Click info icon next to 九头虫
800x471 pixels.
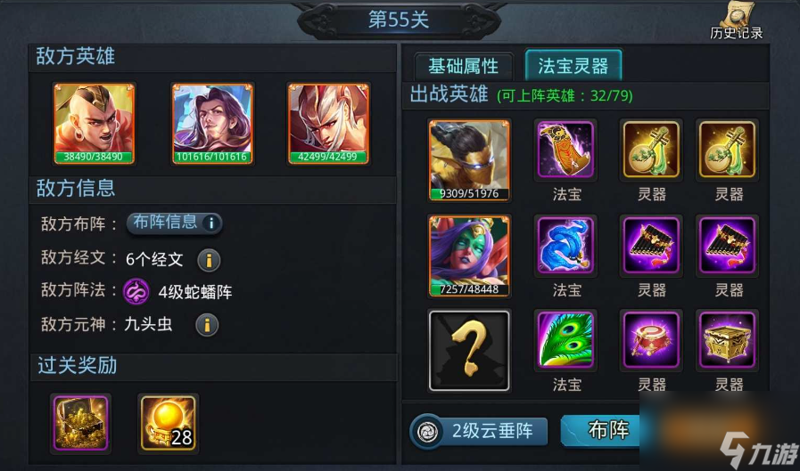207,325
